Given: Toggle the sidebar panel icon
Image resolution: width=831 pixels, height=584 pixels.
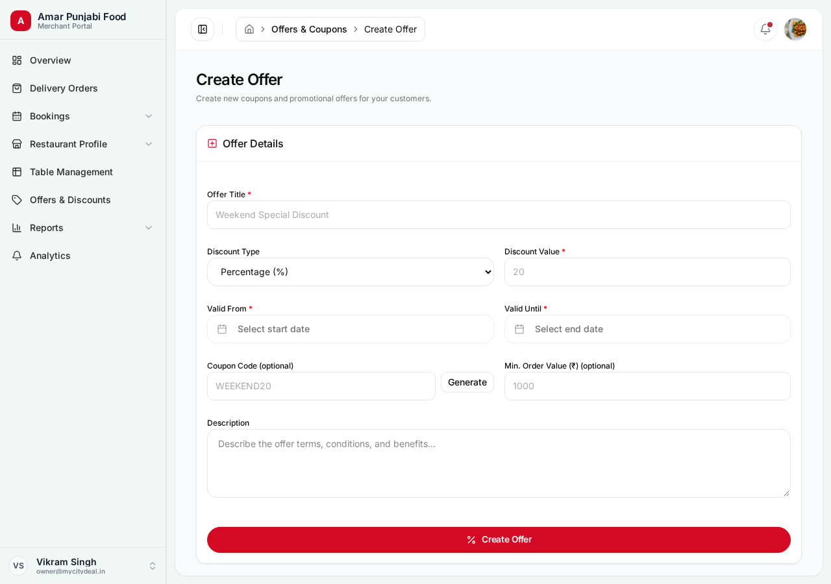Looking at the screenshot, I should [203, 29].
